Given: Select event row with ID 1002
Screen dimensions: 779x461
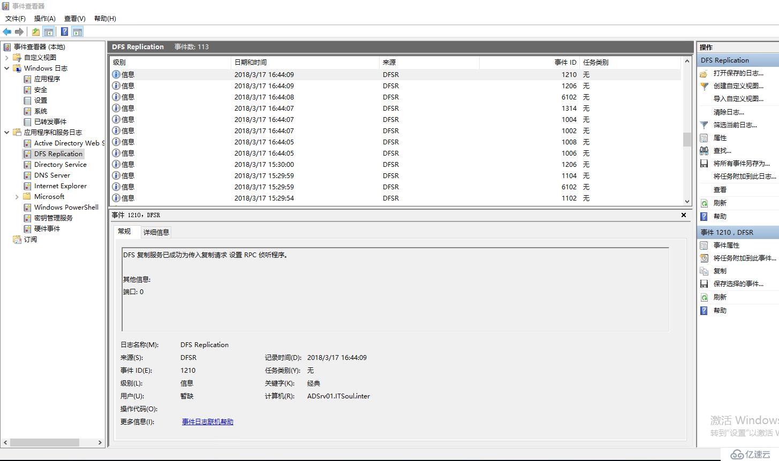Looking at the screenshot, I should (395, 131).
